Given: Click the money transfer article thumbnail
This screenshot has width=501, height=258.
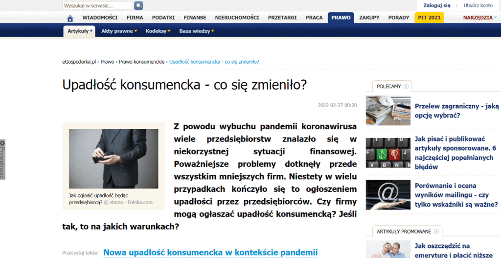Looking at the screenshot, I should click(388, 111).
